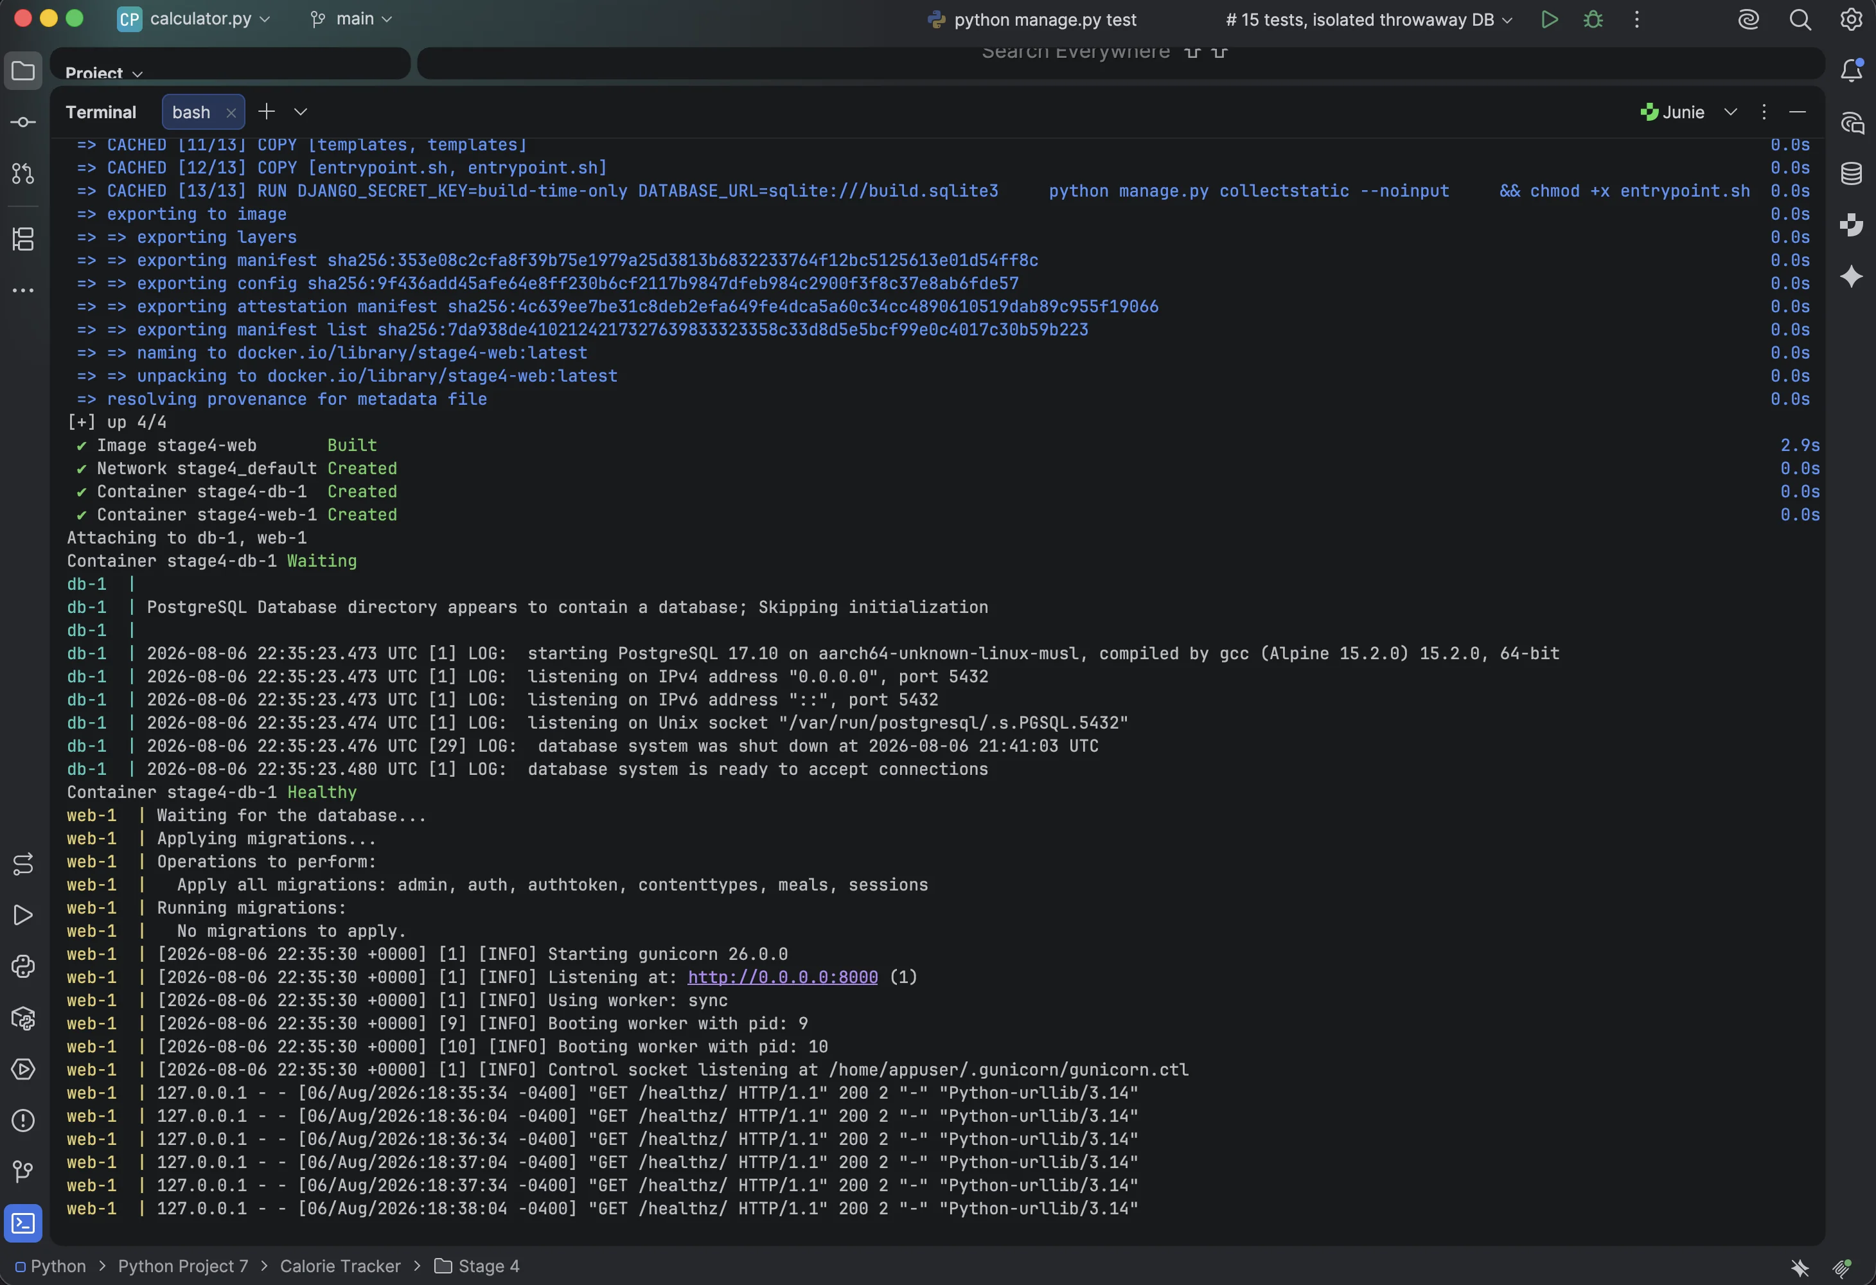Open the Commit tool window icon
The width and height of the screenshot is (1876, 1285).
click(x=22, y=122)
